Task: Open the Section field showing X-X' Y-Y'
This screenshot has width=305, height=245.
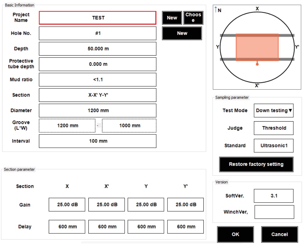Action: 98,95
